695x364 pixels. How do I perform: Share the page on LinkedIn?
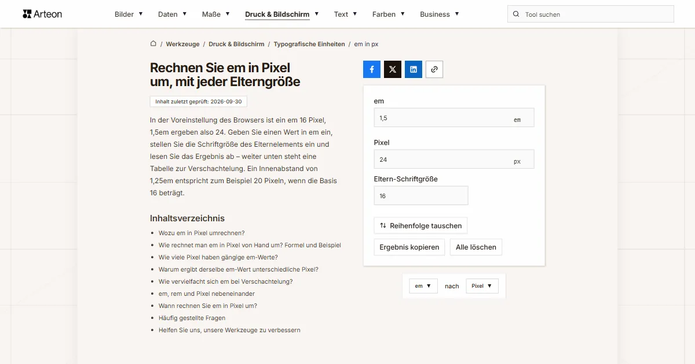[x=414, y=69]
